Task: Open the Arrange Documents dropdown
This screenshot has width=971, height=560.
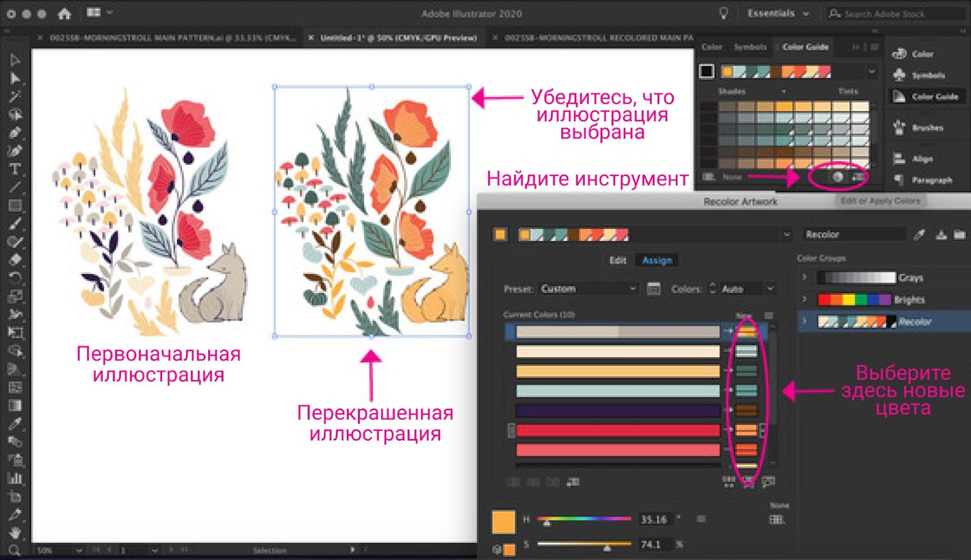Action: tap(99, 13)
